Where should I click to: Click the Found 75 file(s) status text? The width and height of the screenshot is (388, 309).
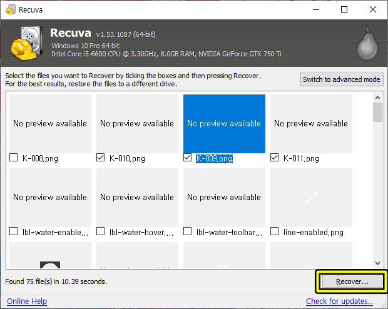pyautogui.click(x=56, y=281)
